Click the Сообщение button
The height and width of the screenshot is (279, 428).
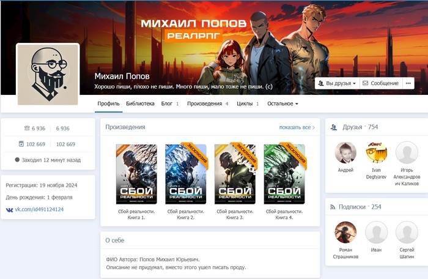[380, 83]
